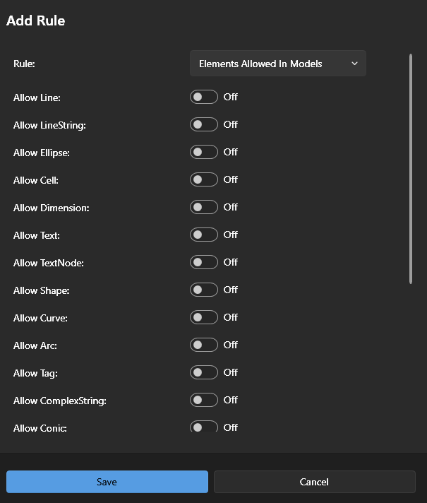Enable Allow Tag switch

click(203, 372)
